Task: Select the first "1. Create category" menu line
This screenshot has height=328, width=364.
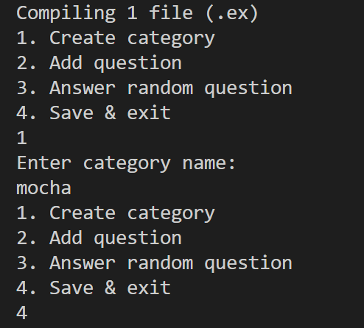Action: click(x=116, y=39)
